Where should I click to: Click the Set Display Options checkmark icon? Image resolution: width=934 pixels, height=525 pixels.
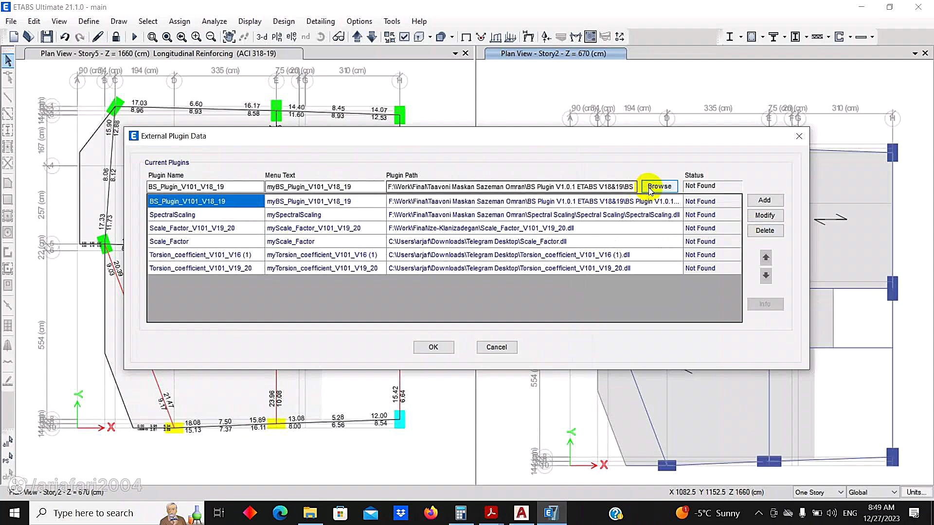tap(404, 36)
